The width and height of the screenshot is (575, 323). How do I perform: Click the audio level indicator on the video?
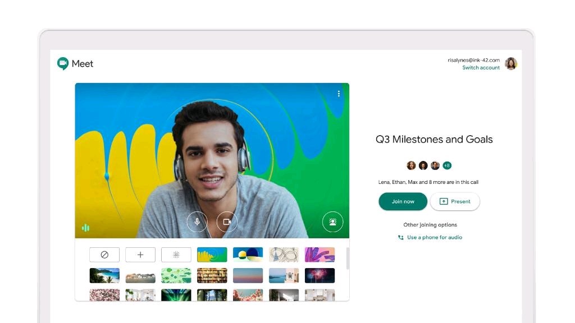click(85, 227)
